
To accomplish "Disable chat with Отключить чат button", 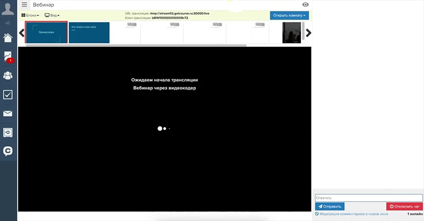I will (x=404, y=206).
